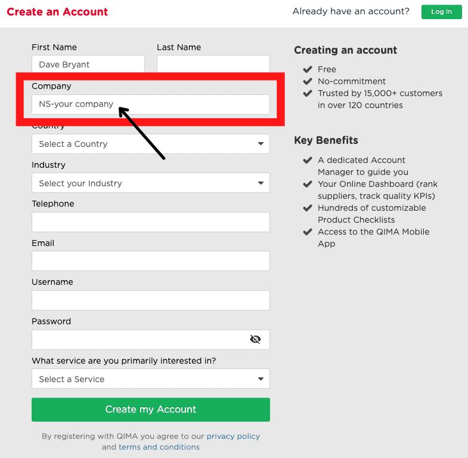Screen dimensions: 468x458
Task: Click the Log In button
Action: coord(441,12)
